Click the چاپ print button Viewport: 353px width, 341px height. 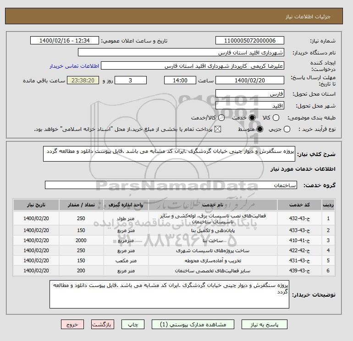[133, 325]
